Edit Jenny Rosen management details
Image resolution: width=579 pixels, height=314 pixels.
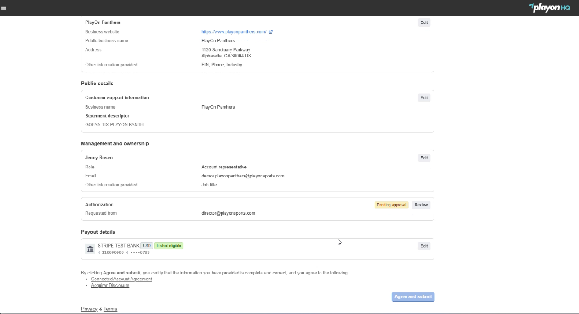click(424, 158)
